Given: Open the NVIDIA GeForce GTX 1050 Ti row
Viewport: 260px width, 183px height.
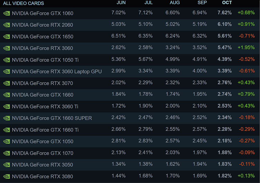Looking at the screenshot, I should (45, 60).
